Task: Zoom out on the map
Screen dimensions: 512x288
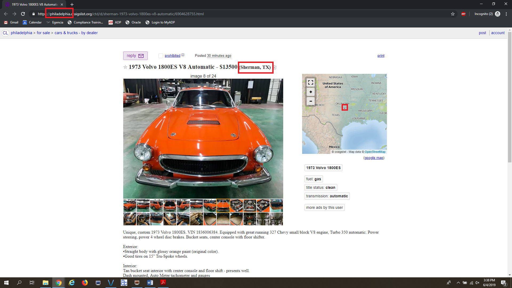Action: pyautogui.click(x=311, y=101)
